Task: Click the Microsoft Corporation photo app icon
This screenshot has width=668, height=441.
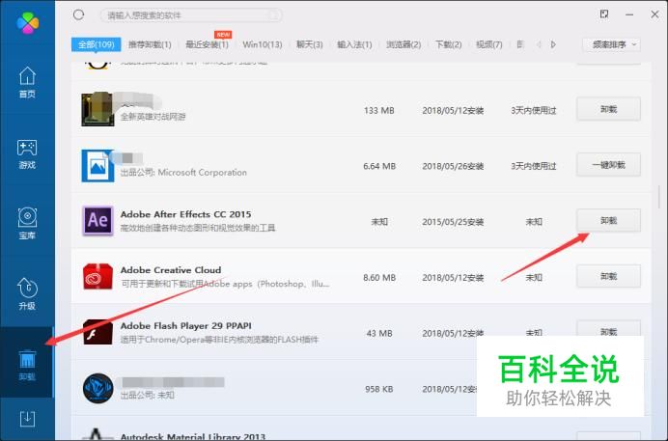Action: coord(97,165)
